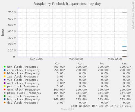Click the 'Last update' timestamp line
135x112 pixels.
pyautogui.click(x=101, y=106)
